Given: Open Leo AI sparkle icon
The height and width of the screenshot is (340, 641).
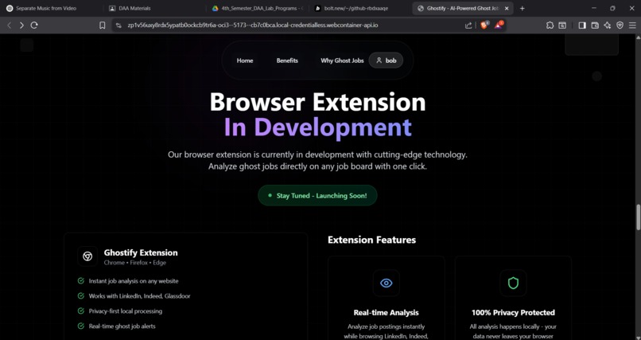Looking at the screenshot, I should tap(608, 25).
